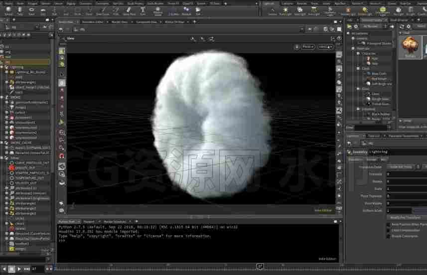Collapse the Clothing gallery category
The image size is (427, 275).
358,53
